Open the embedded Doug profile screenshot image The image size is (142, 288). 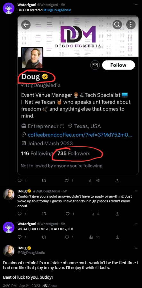click(78, 95)
